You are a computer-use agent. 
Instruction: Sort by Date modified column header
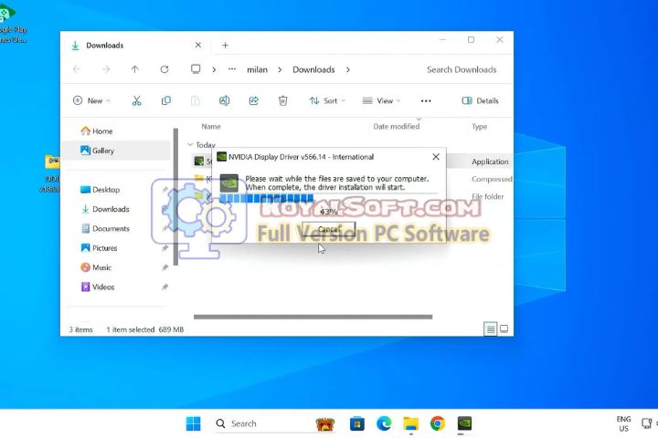point(396,126)
